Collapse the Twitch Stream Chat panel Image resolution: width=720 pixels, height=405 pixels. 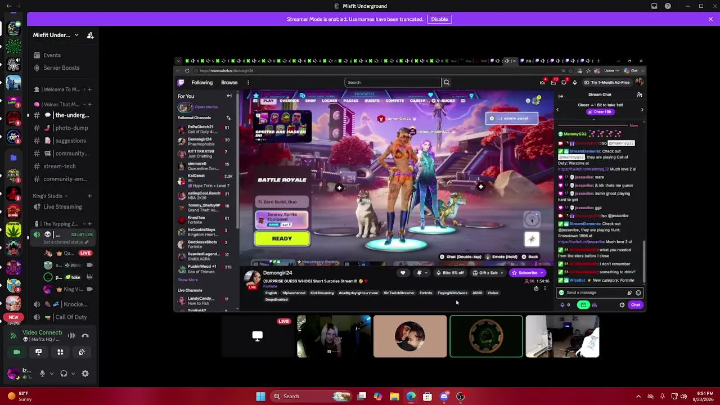pyautogui.click(x=560, y=96)
